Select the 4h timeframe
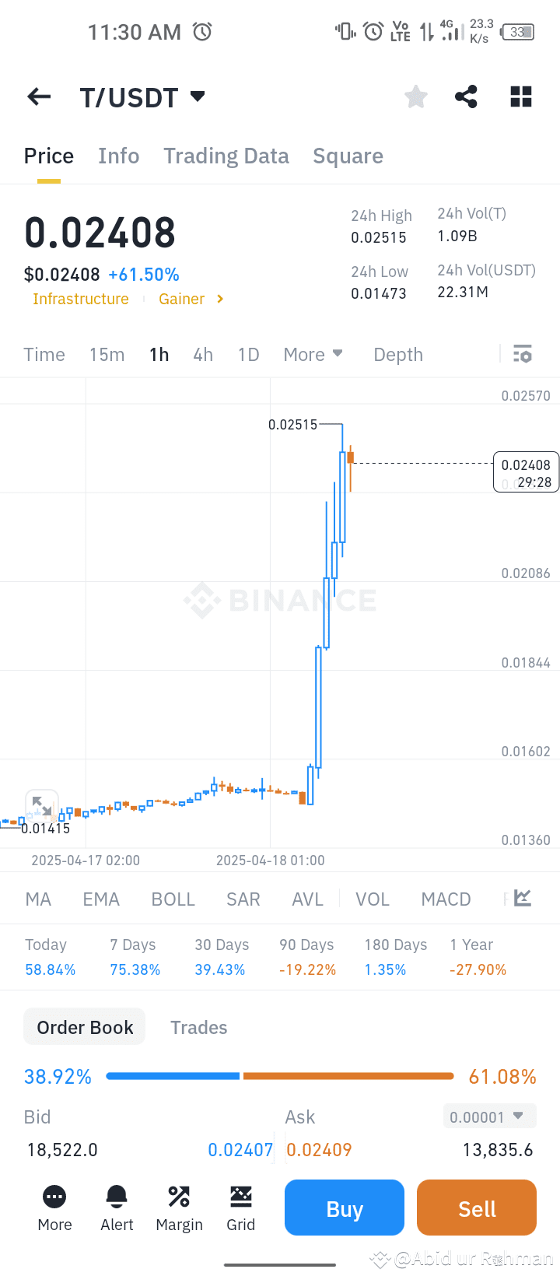 coord(203,354)
